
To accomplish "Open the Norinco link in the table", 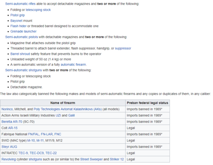I will pyautogui.click(x=7, y=109).
